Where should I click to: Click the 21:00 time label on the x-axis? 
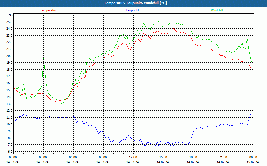tap(223, 157)
